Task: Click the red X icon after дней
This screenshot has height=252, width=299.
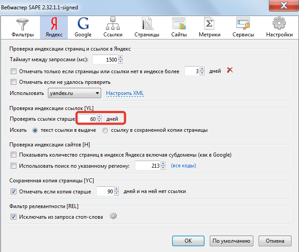Action: click(230, 70)
